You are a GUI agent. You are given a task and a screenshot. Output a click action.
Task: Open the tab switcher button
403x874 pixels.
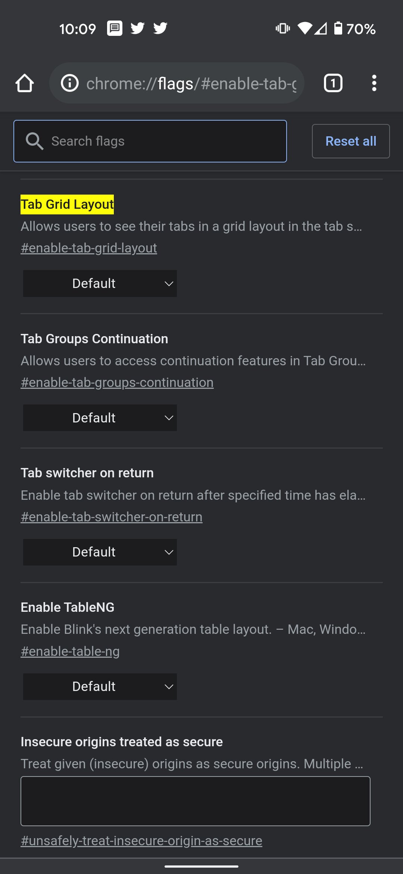(333, 83)
